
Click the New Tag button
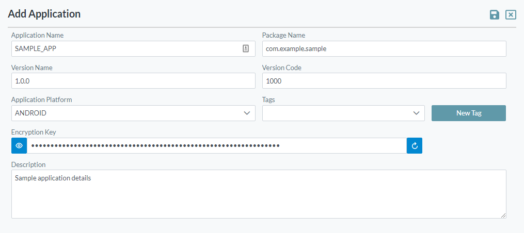pos(468,113)
